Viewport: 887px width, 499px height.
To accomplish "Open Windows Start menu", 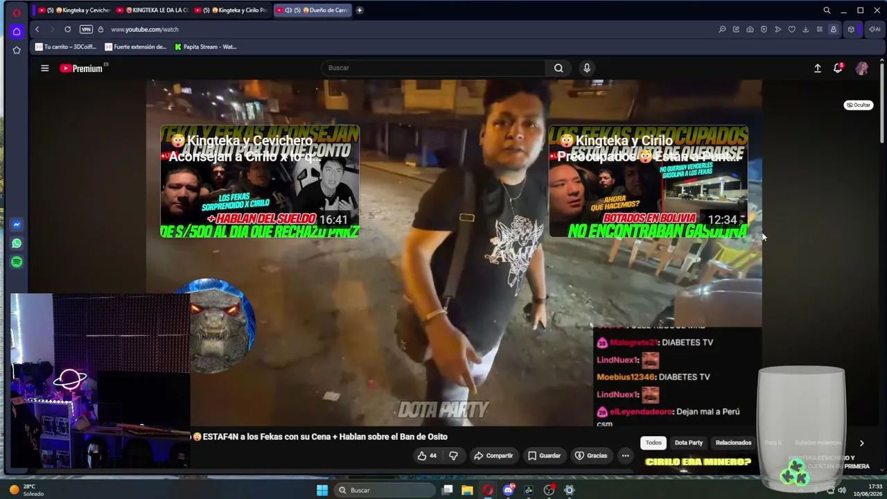I will pyautogui.click(x=322, y=490).
